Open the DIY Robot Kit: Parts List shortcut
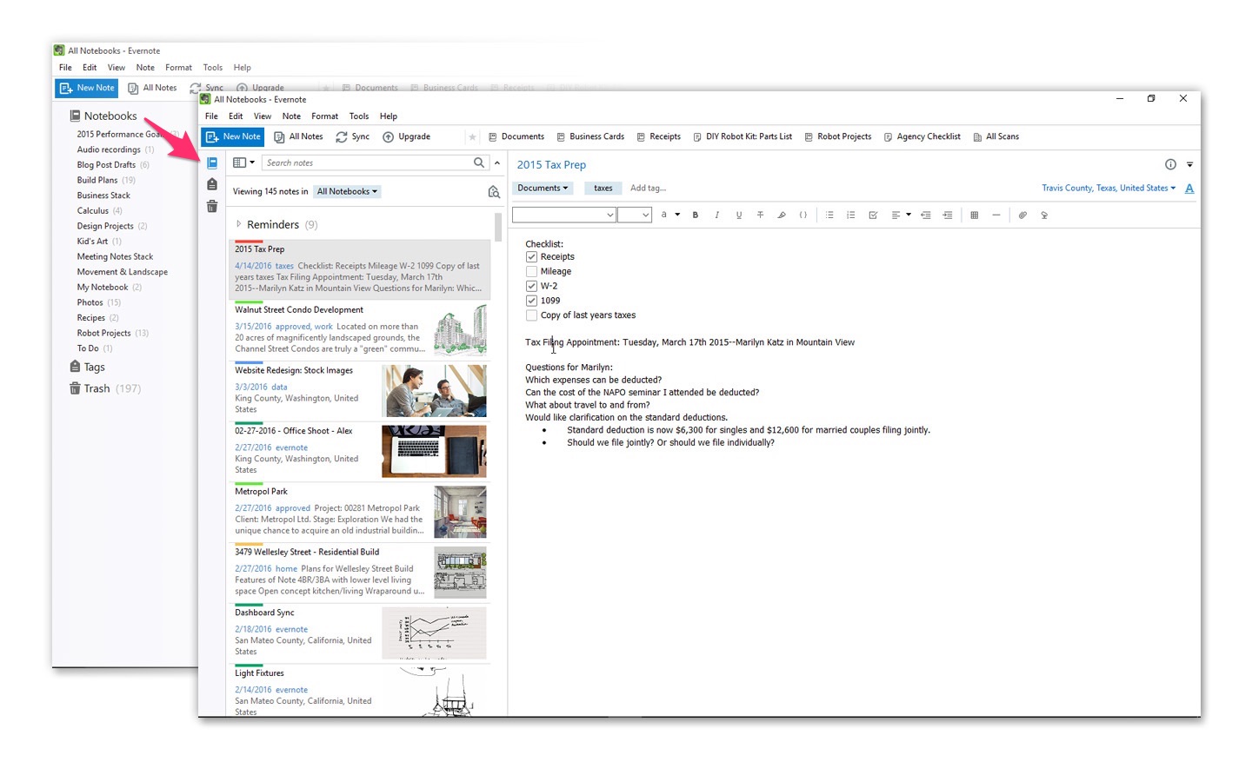 (743, 137)
